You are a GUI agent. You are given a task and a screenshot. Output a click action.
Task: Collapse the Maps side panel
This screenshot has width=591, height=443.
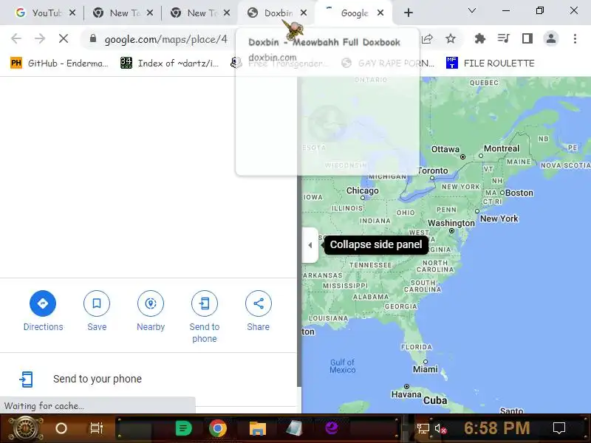[310, 245]
